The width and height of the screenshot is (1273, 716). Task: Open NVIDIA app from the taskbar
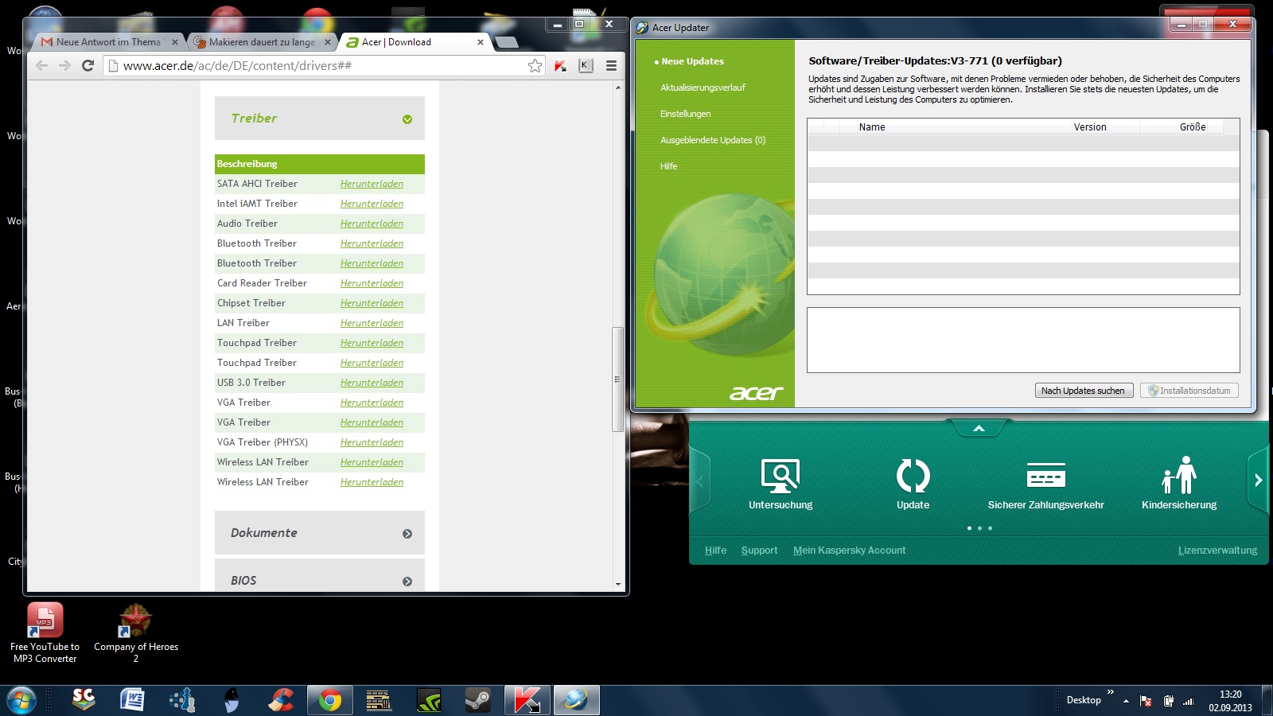pyautogui.click(x=429, y=701)
